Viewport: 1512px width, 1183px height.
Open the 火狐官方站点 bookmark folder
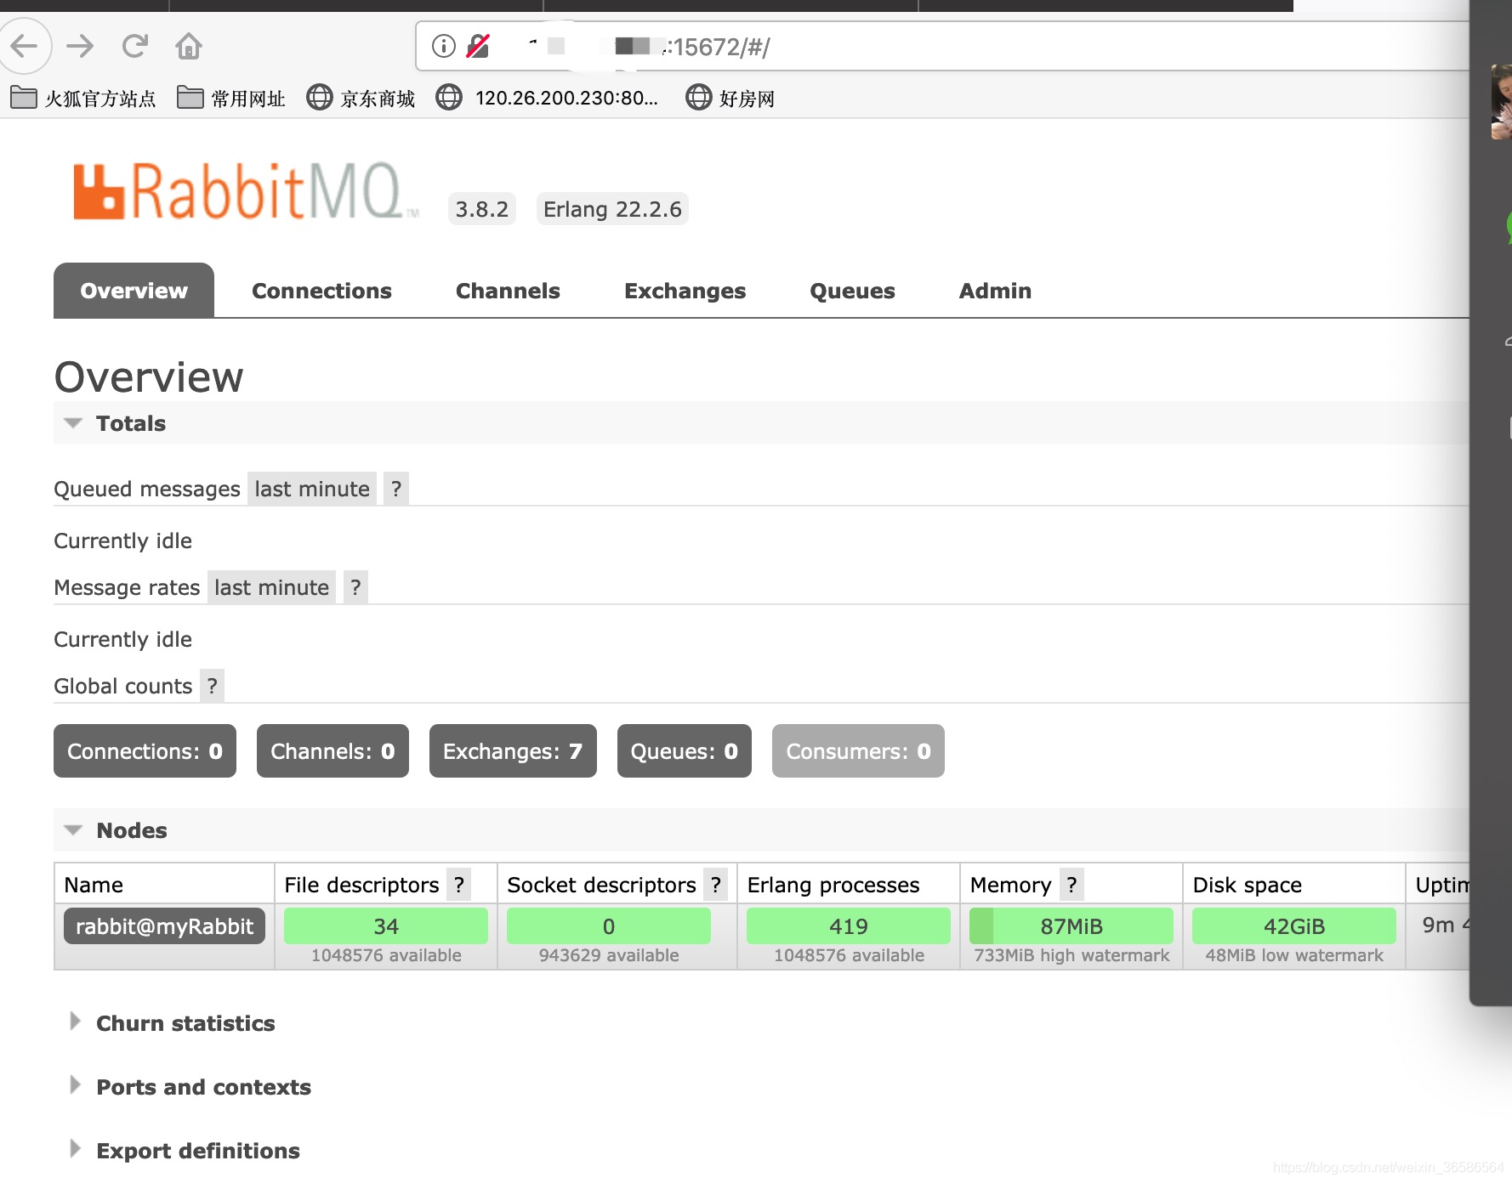pyautogui.click(x=83, y=99)
